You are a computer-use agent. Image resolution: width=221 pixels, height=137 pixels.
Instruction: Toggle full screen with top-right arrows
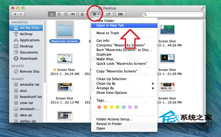(x=203, y=8)
